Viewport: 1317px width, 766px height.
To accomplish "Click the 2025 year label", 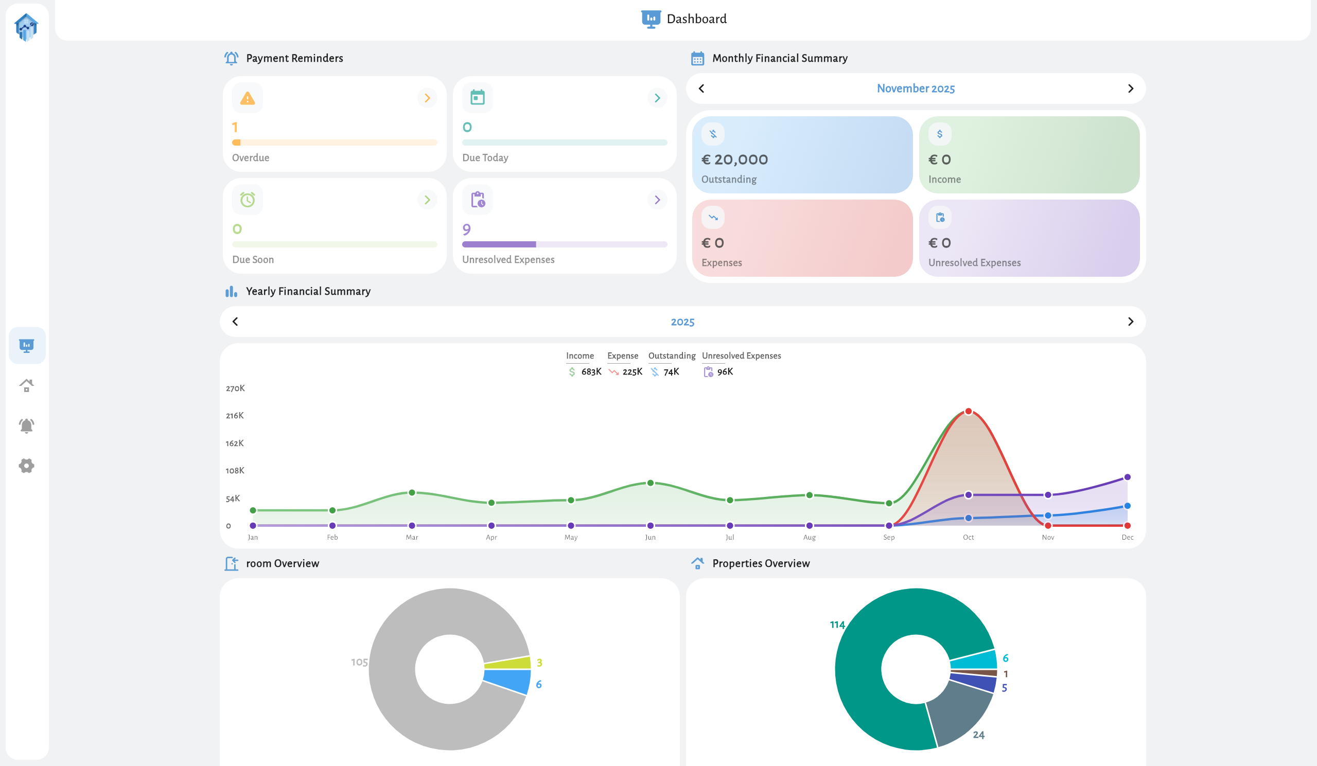I will pos(682,322).
